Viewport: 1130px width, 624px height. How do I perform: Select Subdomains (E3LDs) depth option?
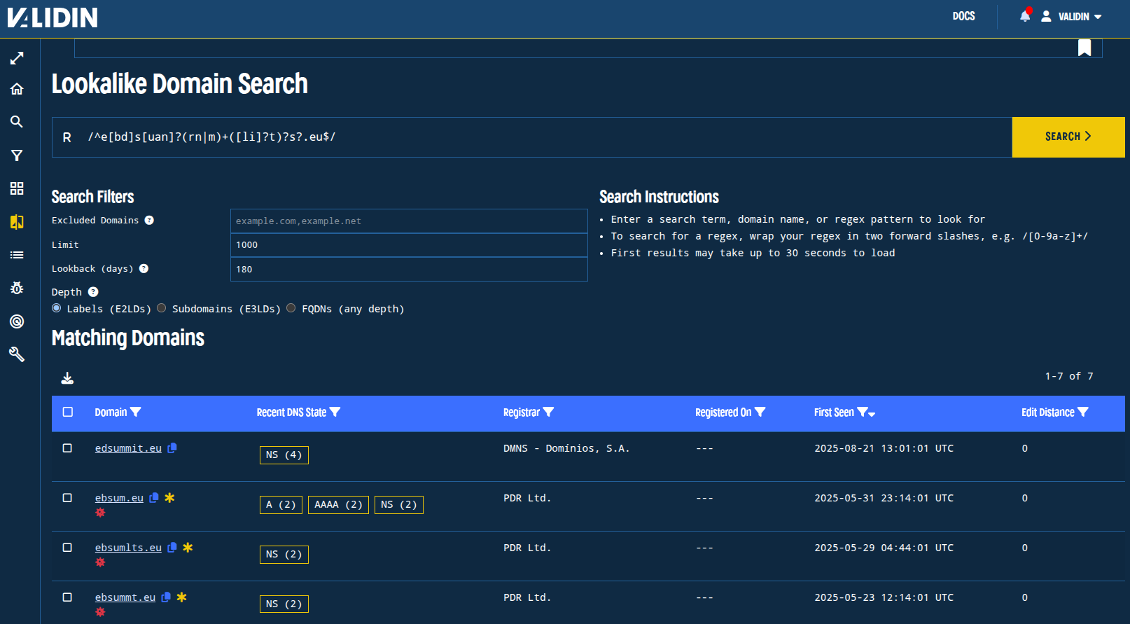tap(162, 308)
